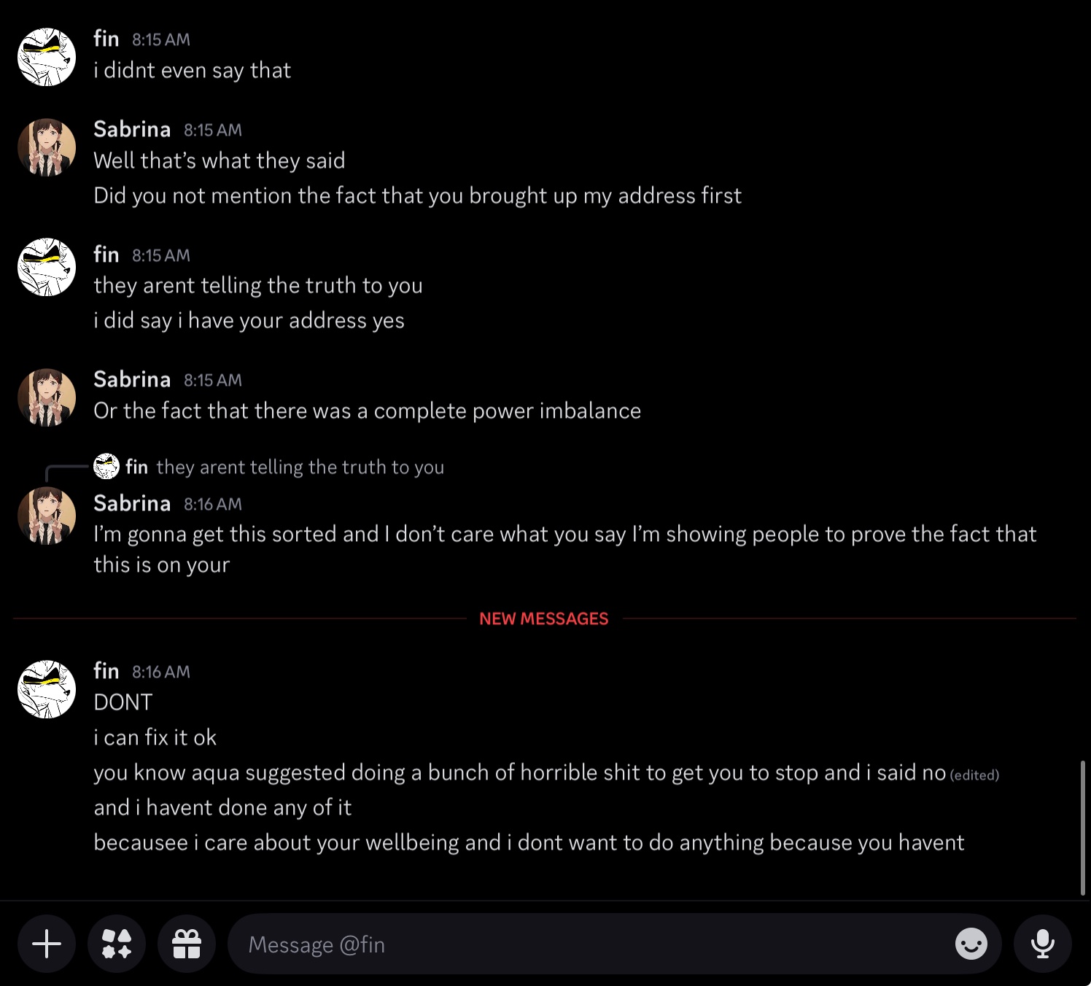Click Sabrina's avatar beside 'Well that's what they said'
The image size is (1091, 986).
(47, 147)
